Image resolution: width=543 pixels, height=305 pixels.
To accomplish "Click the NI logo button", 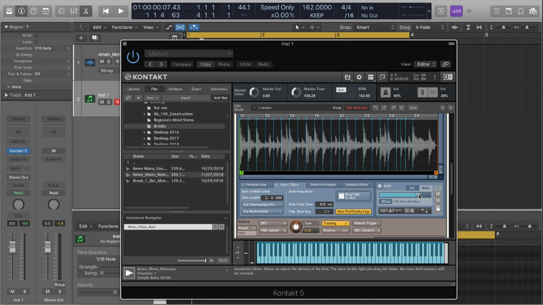I will pyautogui.click(x=448, y=77).
